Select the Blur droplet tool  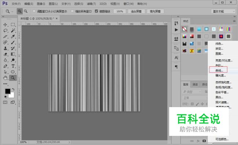point(5,60)
